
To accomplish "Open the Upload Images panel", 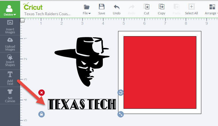I will 10,44.
